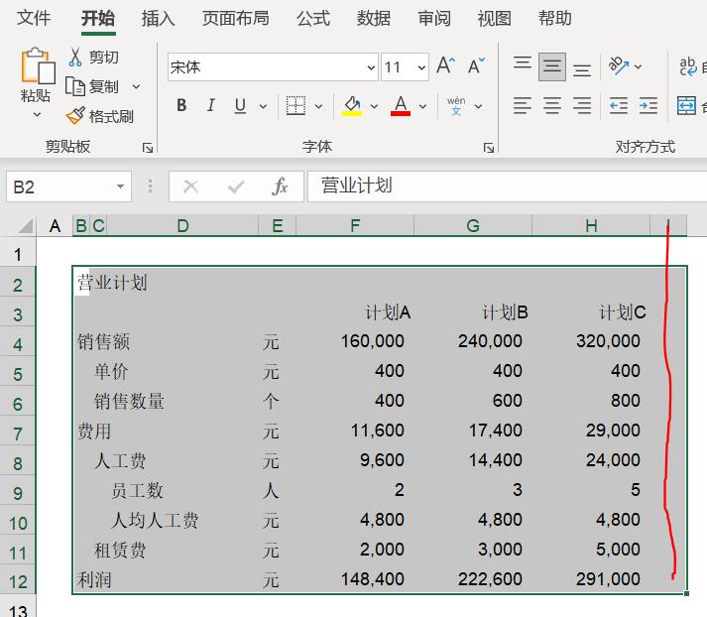The image size is (707, 617).
Task: Switch to the 插入 tab
Action: [158, 19]
